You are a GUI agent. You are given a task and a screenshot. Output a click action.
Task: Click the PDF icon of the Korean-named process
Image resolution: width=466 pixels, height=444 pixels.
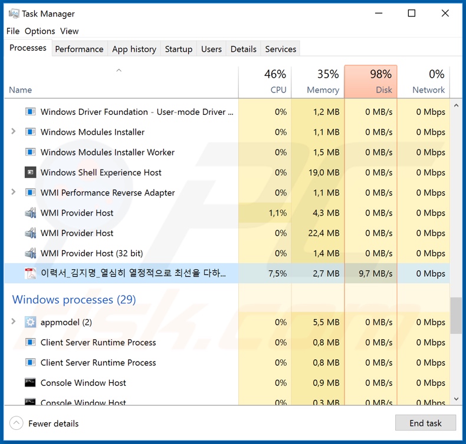30,273
